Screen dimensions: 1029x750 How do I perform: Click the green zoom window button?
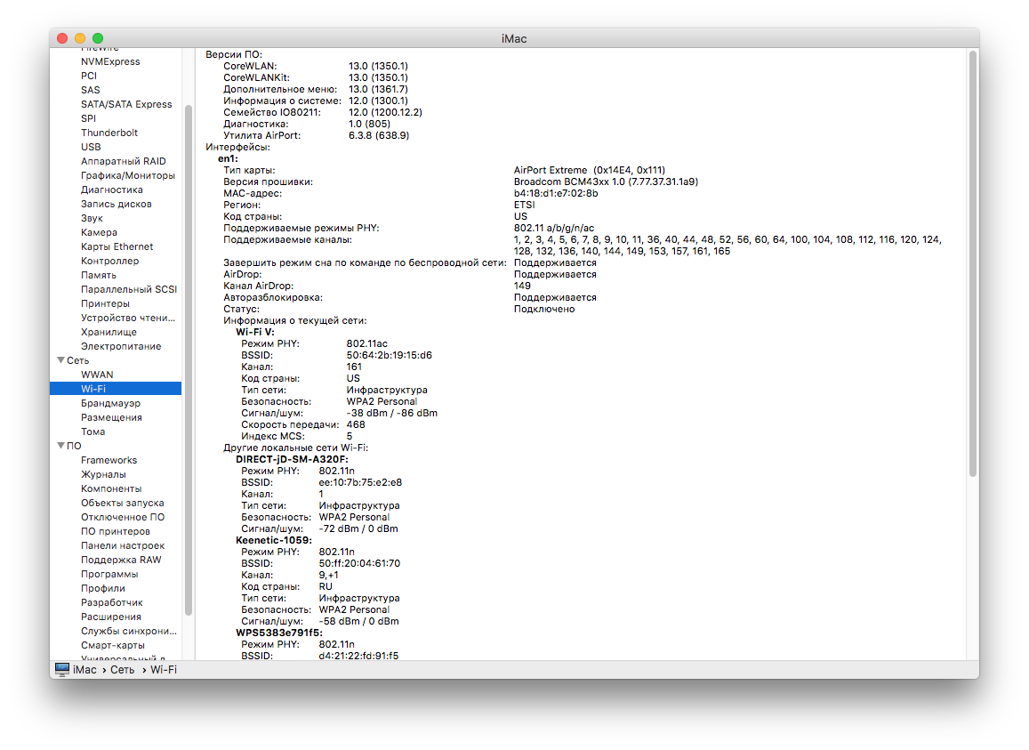point(98,38)
